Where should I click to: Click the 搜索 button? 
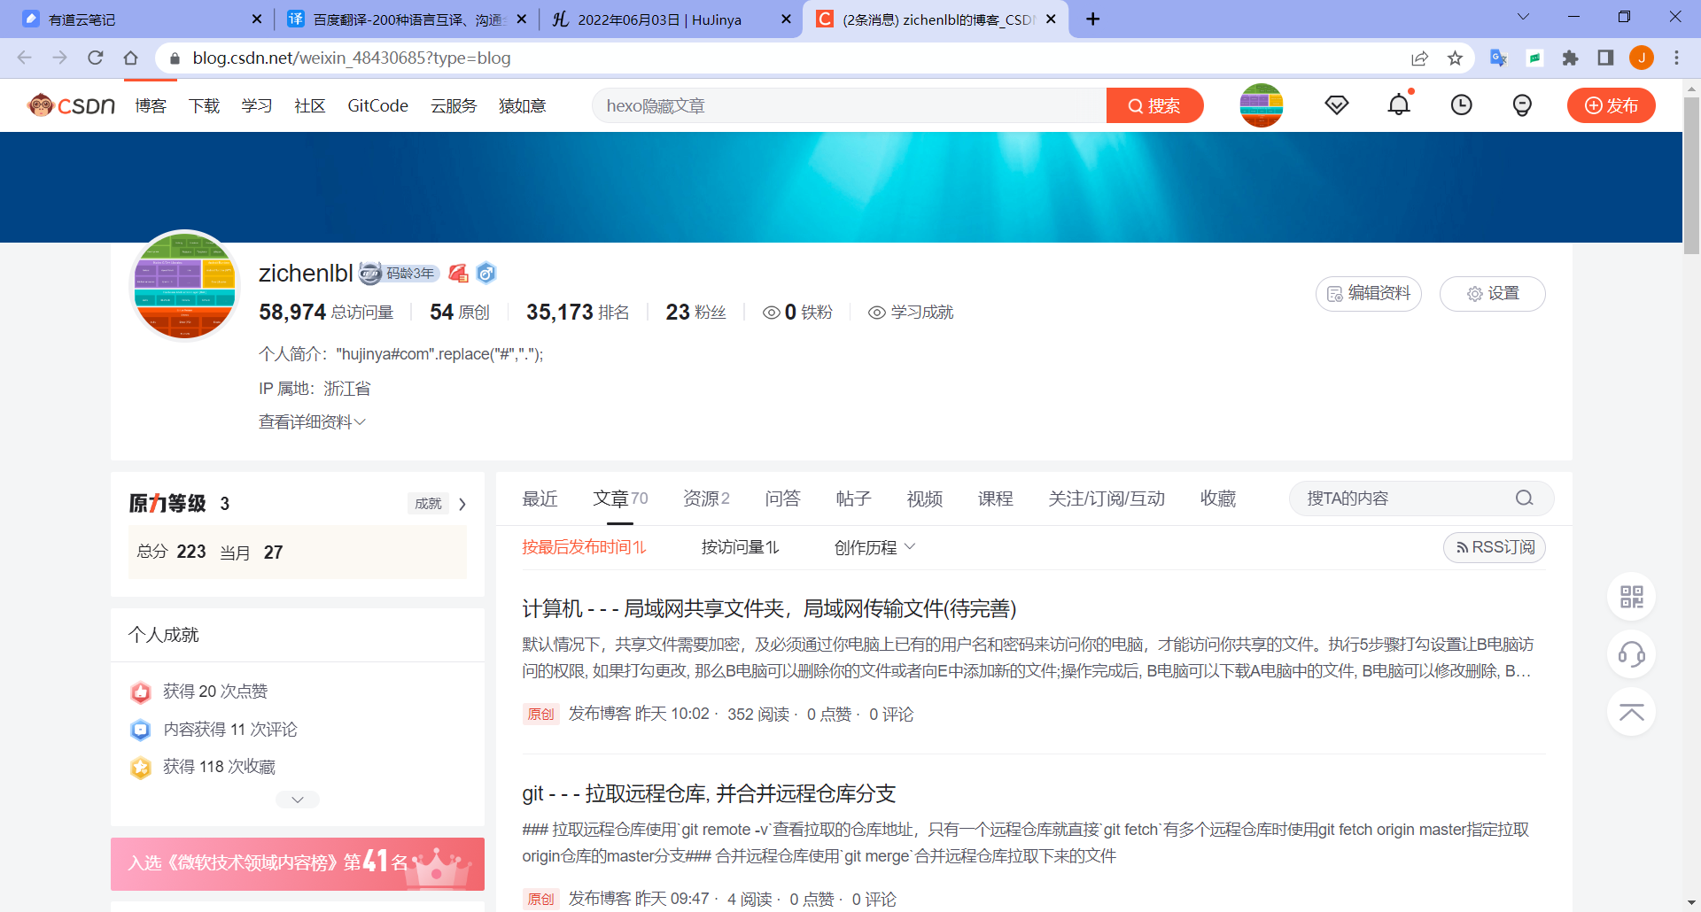click(1154, 105)
